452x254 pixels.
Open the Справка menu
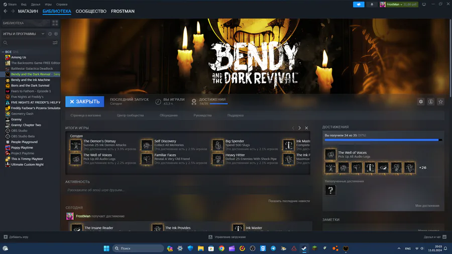pyautogui.click(x=62, y=5)
